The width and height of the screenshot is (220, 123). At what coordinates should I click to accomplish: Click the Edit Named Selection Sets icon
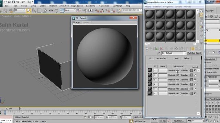tap(119, 11)
